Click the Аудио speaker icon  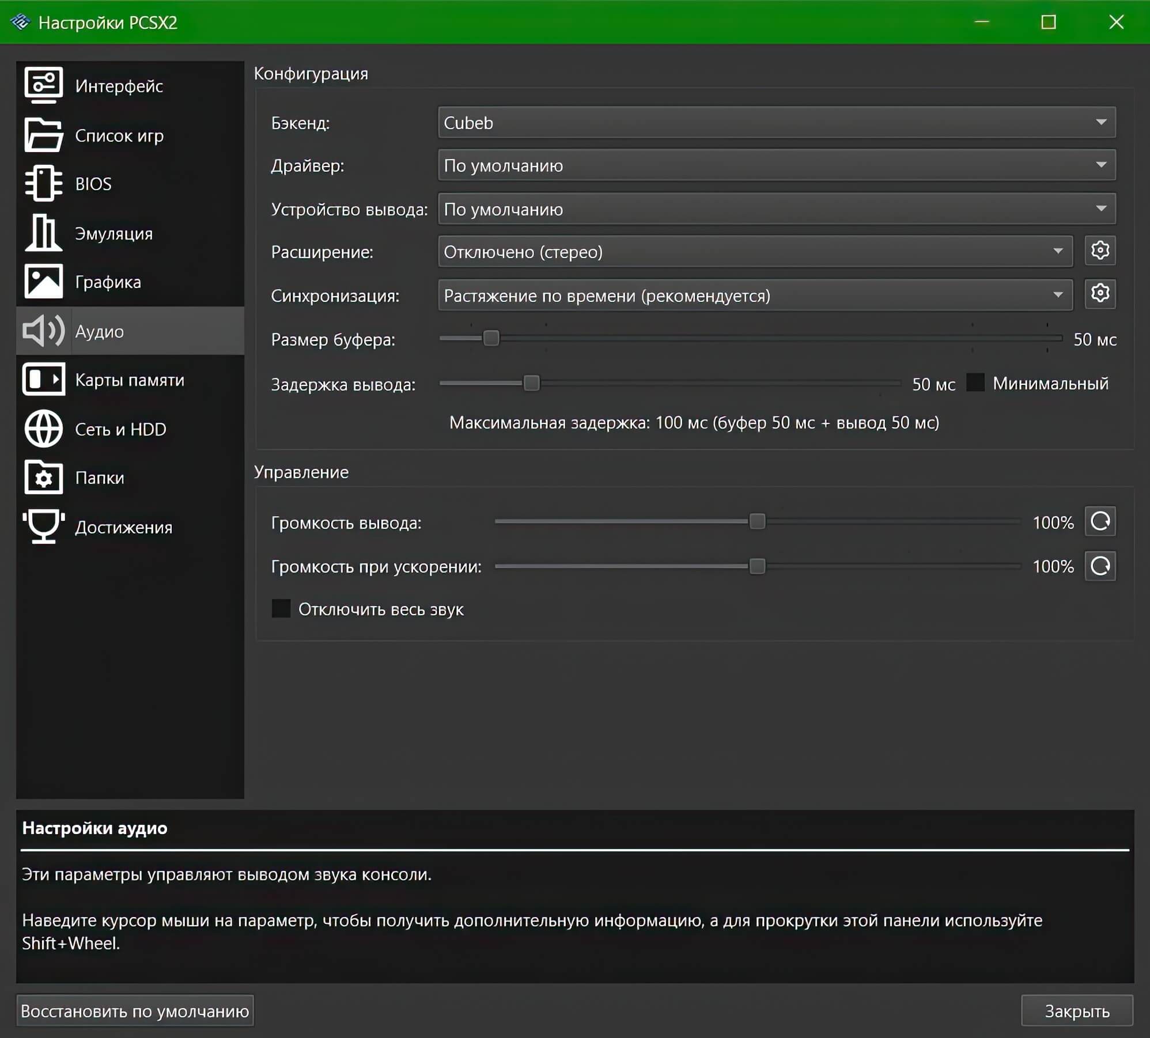point(43,331)
